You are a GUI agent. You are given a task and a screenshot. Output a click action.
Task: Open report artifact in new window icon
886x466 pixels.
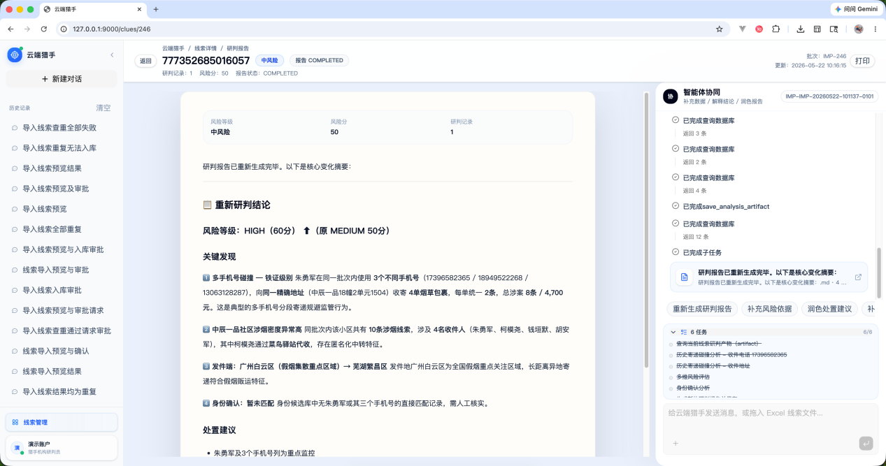858,277
